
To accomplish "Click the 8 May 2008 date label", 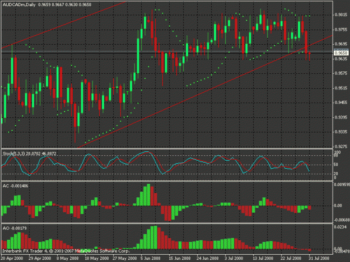I will tap(67, 258).
